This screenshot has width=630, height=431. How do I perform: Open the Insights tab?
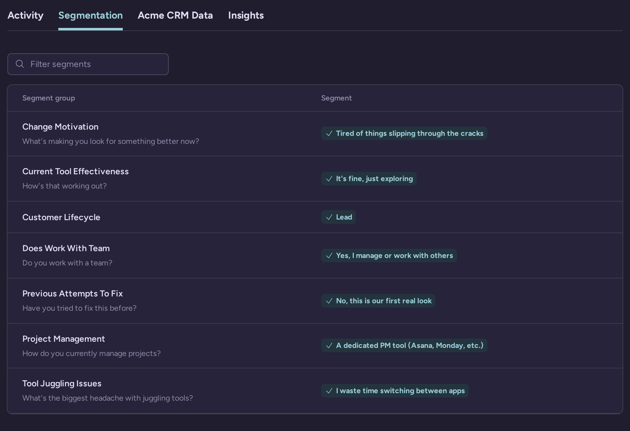pyautogui.click(x=246, y=15)
